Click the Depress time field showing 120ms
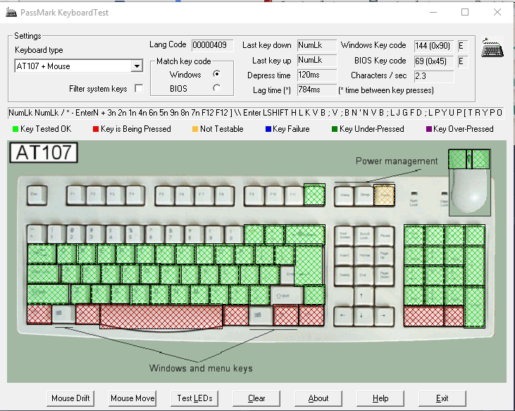This screenshot has width=515, height=411. click(317, 75)
